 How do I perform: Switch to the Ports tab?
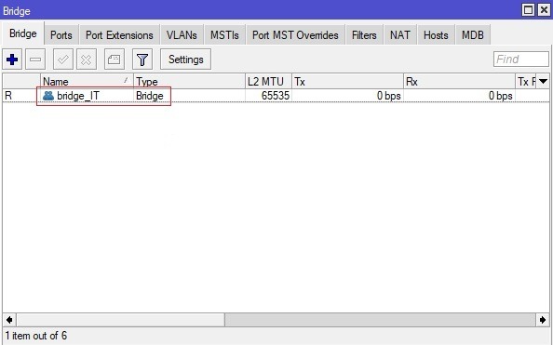click(x=61, y=35)
